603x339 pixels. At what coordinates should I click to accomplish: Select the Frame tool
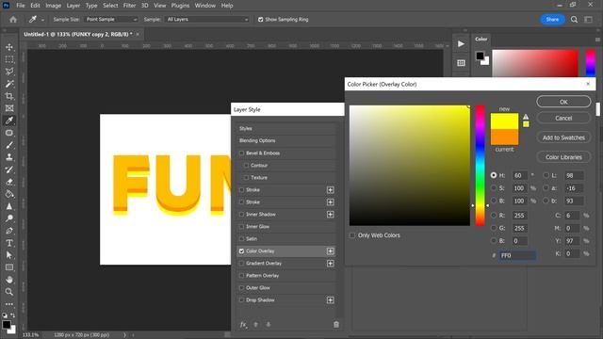[x=9, y=108]
